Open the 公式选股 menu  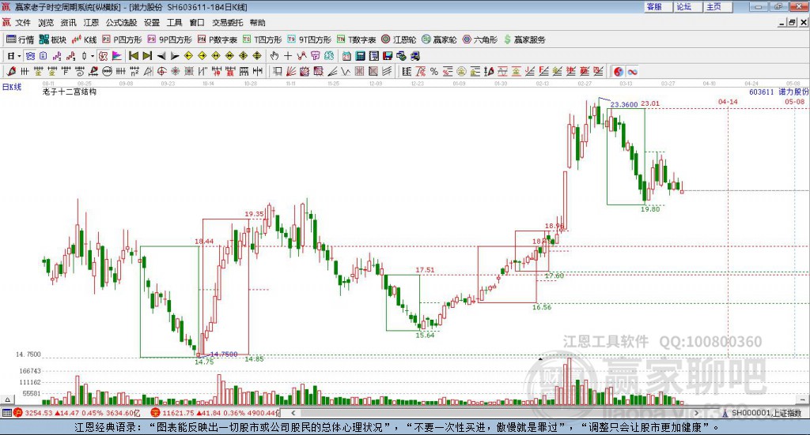coord(121,23)
